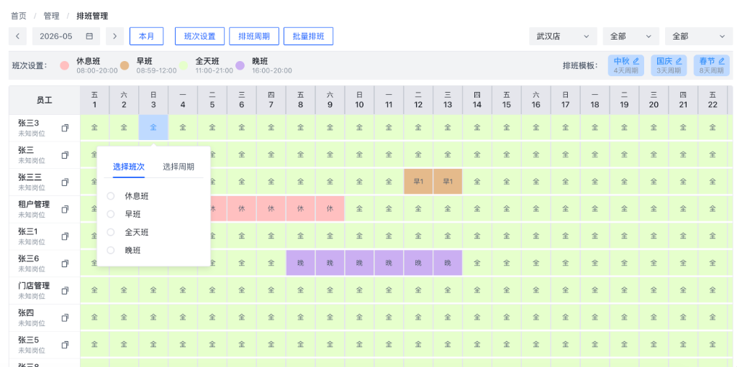This screenshot has width=737, height=367.
Task: Click the 排班管理 breadcrumb
Action: [93, 16]
